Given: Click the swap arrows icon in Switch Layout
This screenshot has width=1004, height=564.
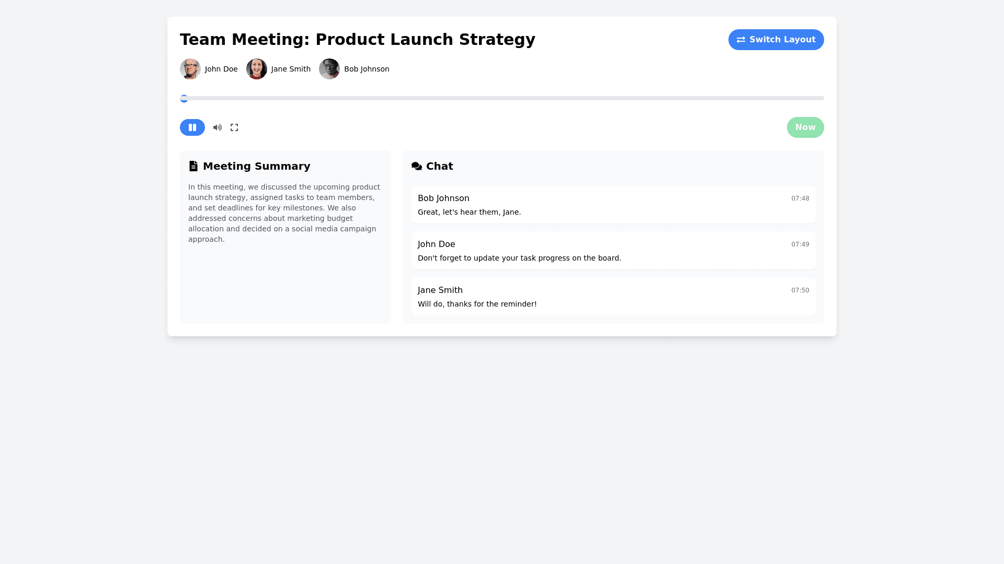Looking at the screenshot, I should (x=741, y=40).
